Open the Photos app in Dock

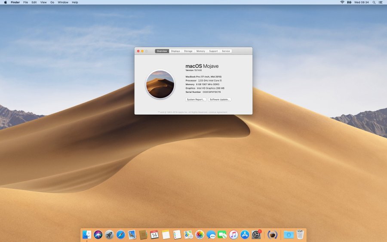pos(200,235)
